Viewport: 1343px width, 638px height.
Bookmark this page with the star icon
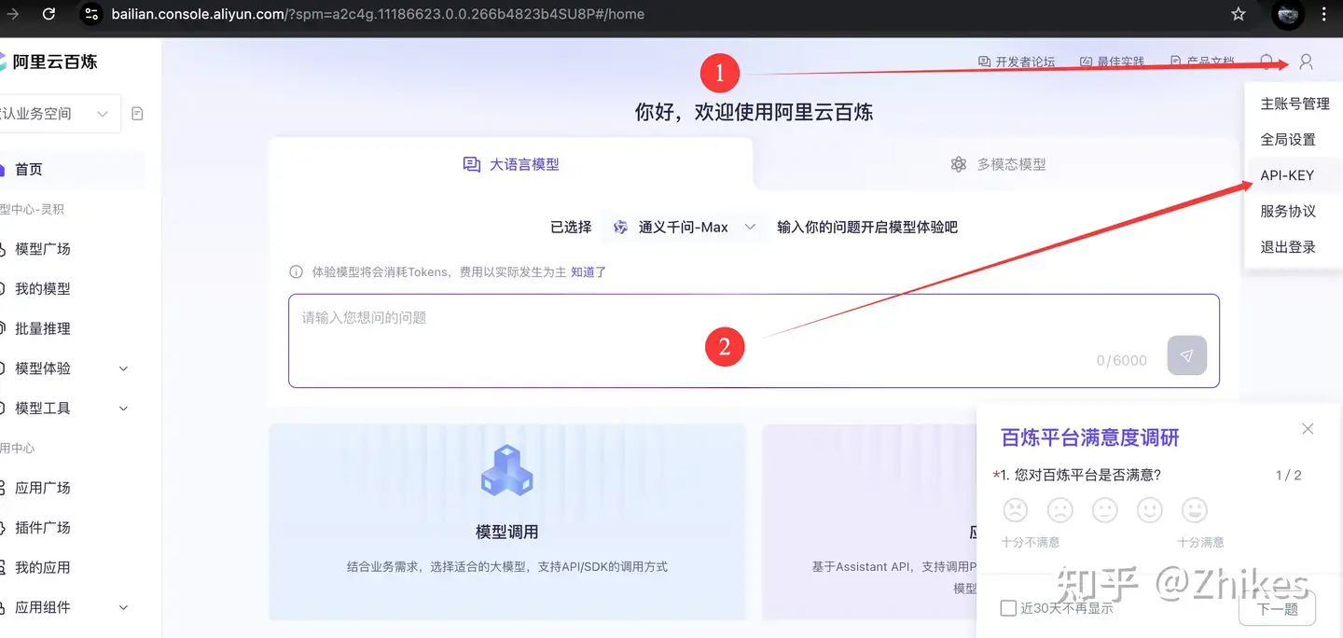pos(1238,14)
